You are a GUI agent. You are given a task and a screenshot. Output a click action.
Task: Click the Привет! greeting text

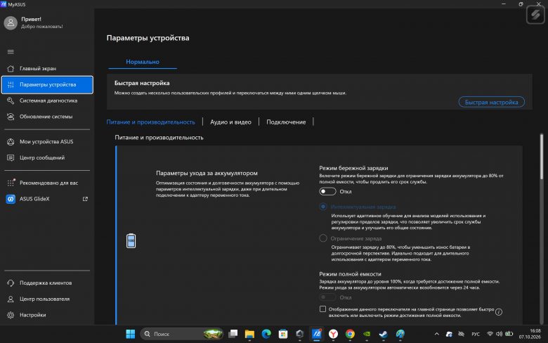[31, 19]
